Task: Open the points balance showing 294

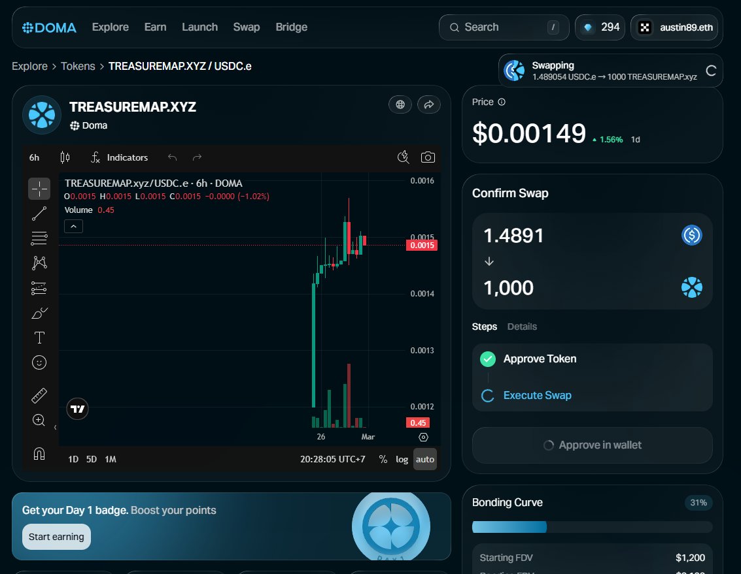Action: (x=600, y=27)
